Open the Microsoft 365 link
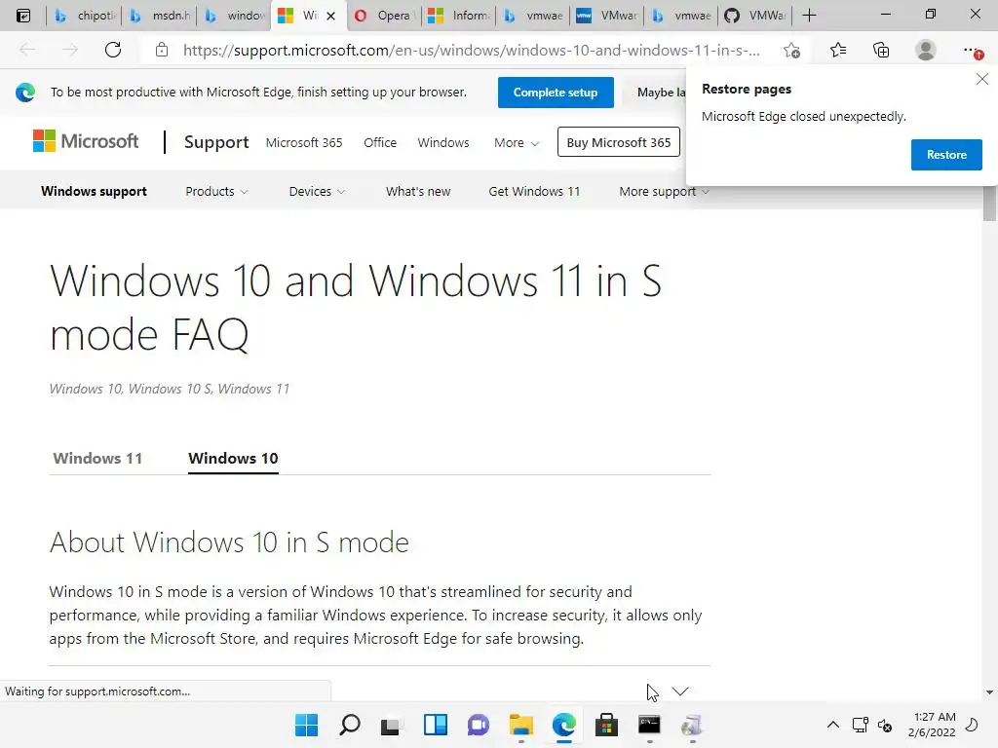Image resolution: width=998 pixels, height=748 pixels. coord(304,142)
